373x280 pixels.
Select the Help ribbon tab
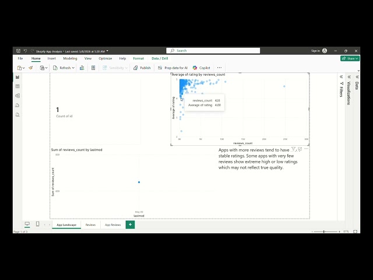click(x=122, y=58)
